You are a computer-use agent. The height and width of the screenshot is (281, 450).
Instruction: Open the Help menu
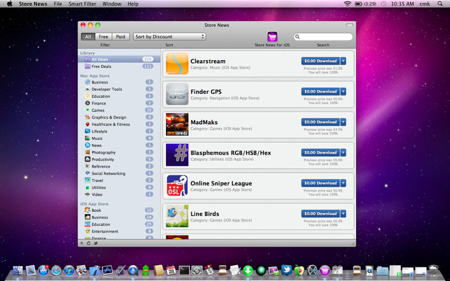coord(133,4)
